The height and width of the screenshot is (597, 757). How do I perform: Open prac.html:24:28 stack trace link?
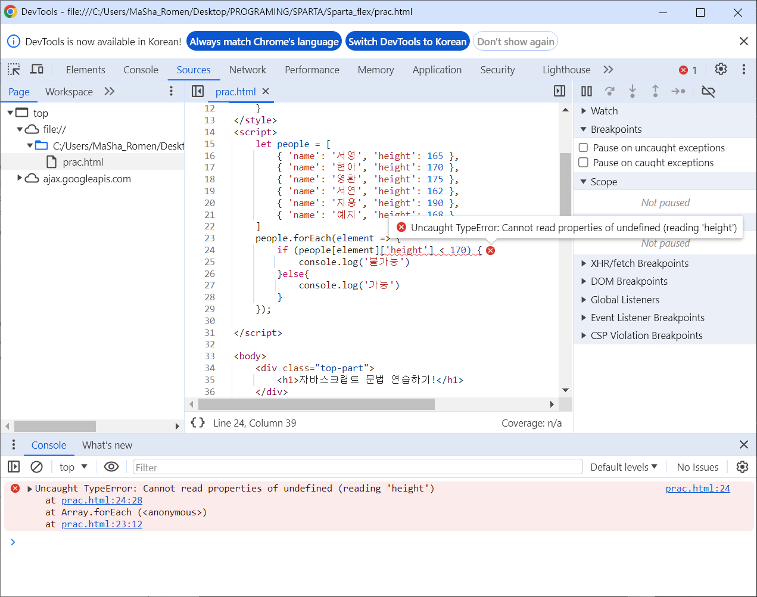pyautogui.click(x=102, y=500)
